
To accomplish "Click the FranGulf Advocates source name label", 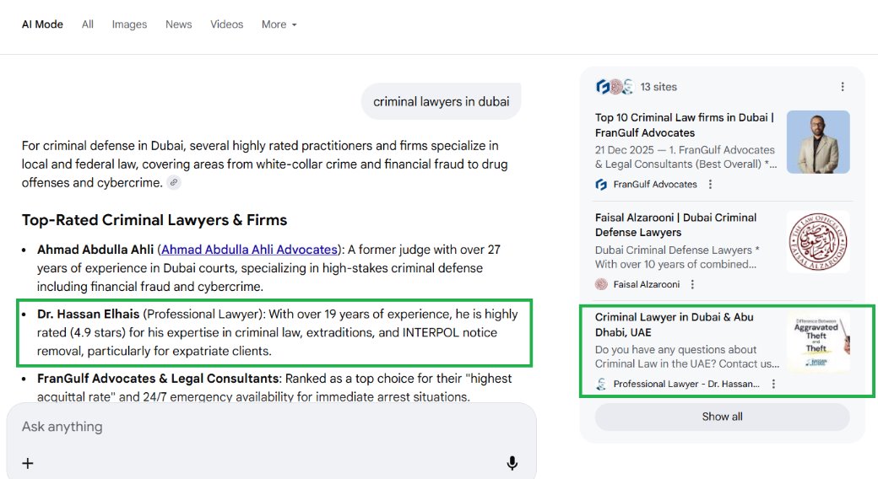I will 655,184.
